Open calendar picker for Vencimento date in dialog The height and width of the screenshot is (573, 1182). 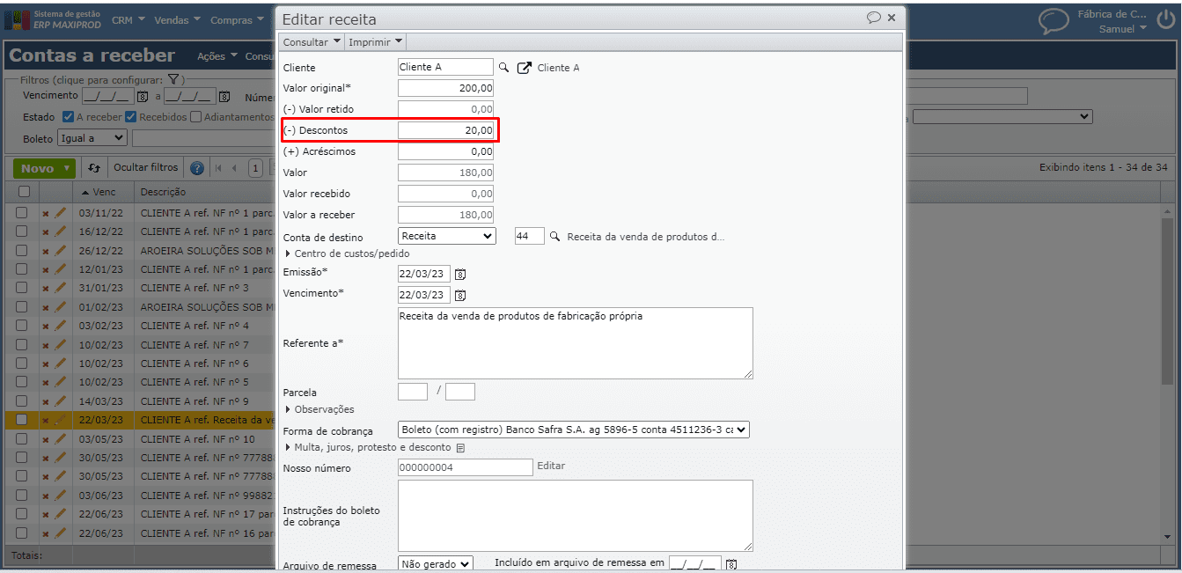tap(459, 295)
